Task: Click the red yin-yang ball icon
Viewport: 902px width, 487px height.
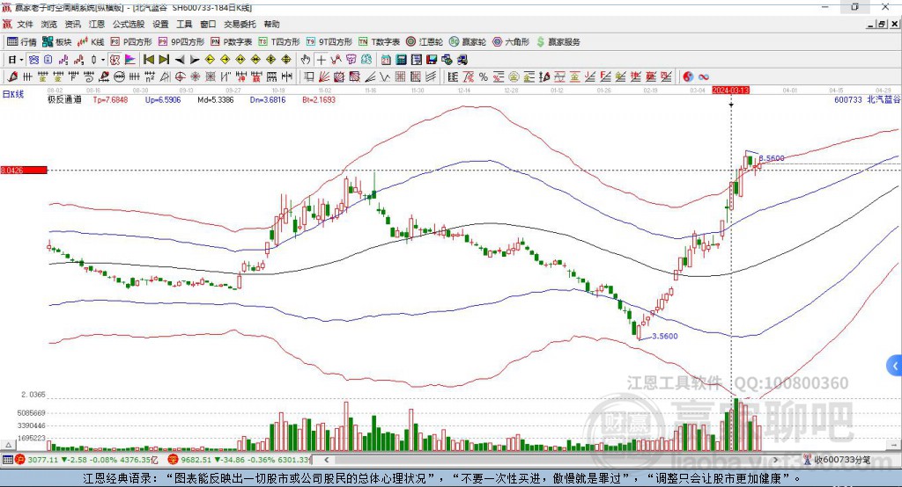Action: pyautogui.click(x=688, y=76)
